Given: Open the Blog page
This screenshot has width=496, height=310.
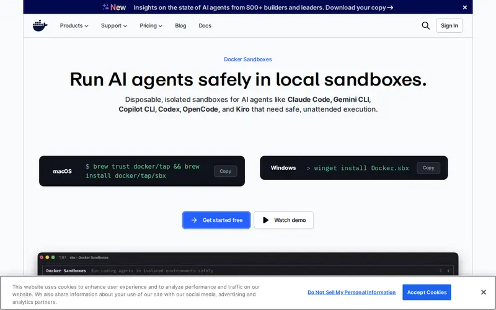Looking at the screenshot, I should 180,25.
